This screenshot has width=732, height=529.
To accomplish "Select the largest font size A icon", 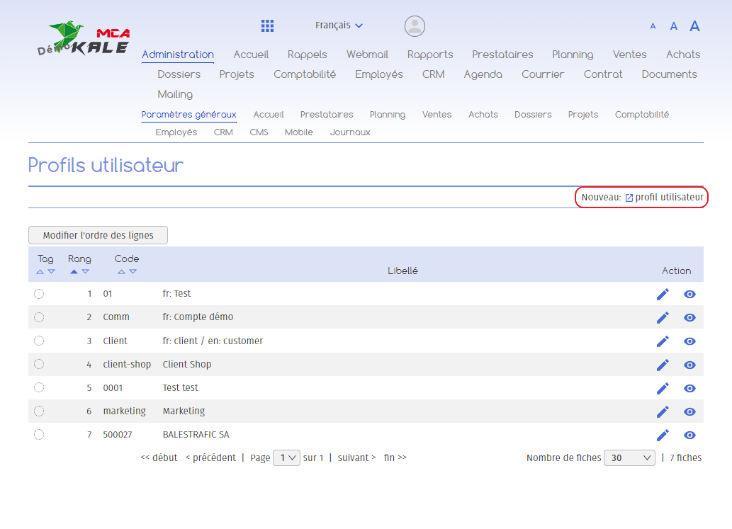I will click(x=694, y=26).
